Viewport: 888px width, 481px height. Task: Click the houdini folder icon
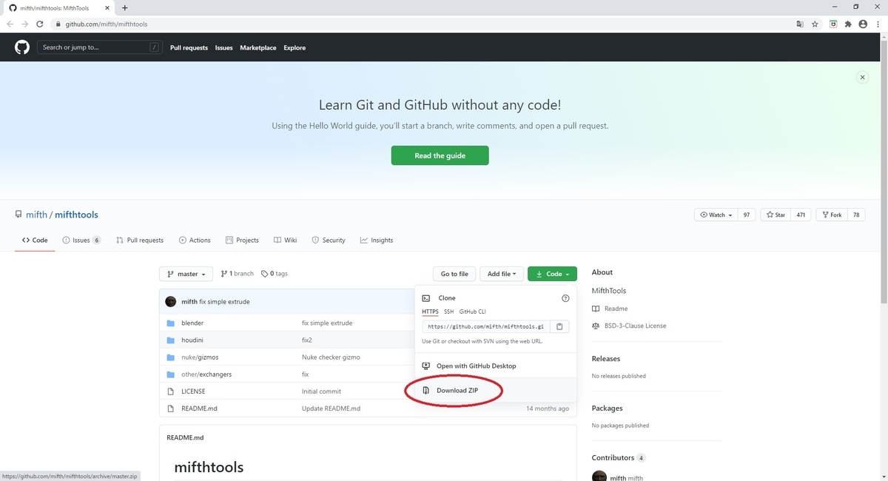pos(170,340)
